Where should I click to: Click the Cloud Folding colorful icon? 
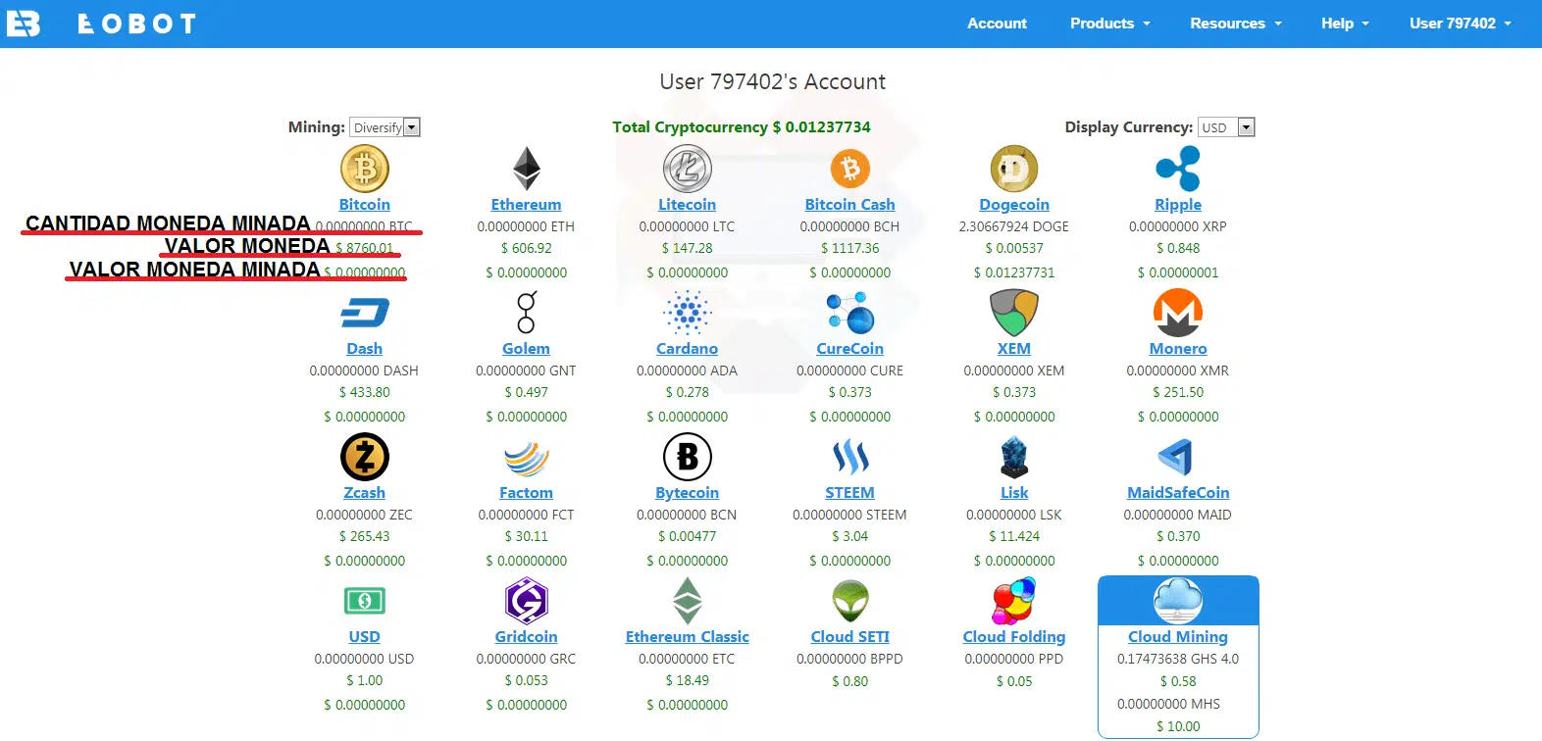(x=1014, y=601)
